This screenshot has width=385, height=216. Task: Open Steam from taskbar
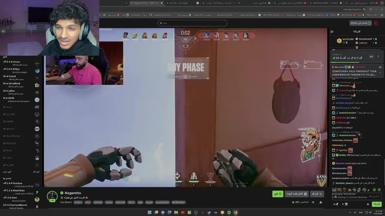click(x=209, y=212)
